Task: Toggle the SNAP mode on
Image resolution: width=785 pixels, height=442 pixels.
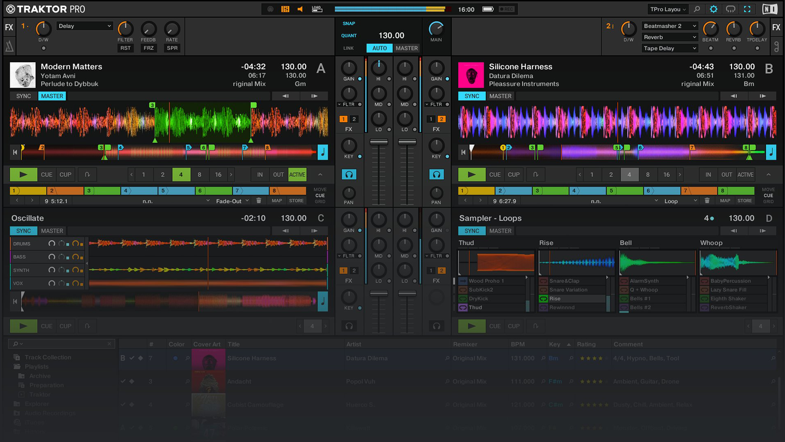Action: point(349,24)
